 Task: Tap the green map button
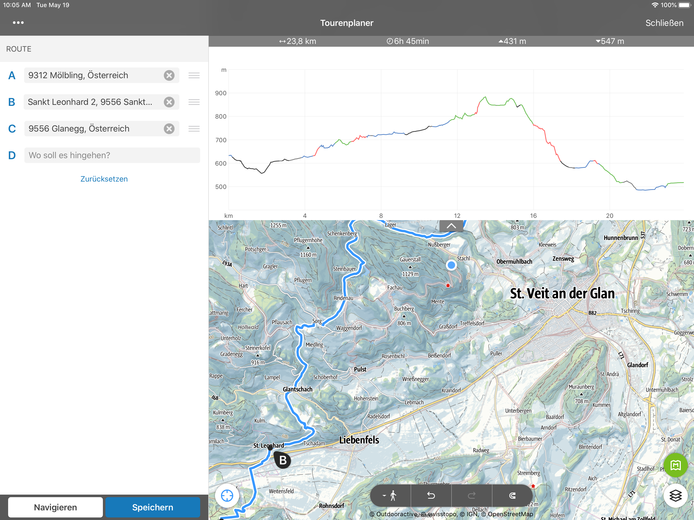675,465
